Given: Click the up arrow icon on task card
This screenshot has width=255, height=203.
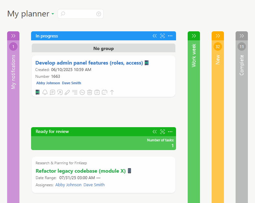Looking at the screenshot, I should pos(112,92).
